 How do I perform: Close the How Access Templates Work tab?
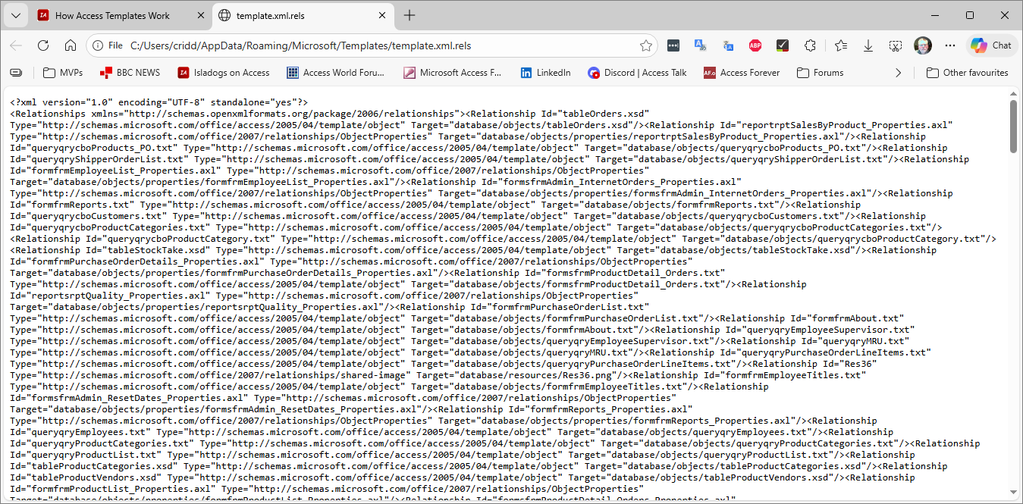tap(199, 15)
